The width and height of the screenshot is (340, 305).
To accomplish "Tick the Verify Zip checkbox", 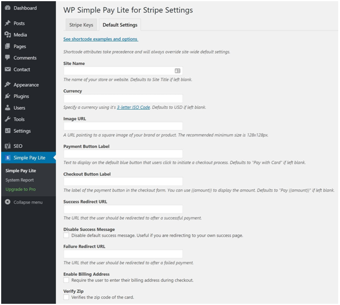I will 66,297.
